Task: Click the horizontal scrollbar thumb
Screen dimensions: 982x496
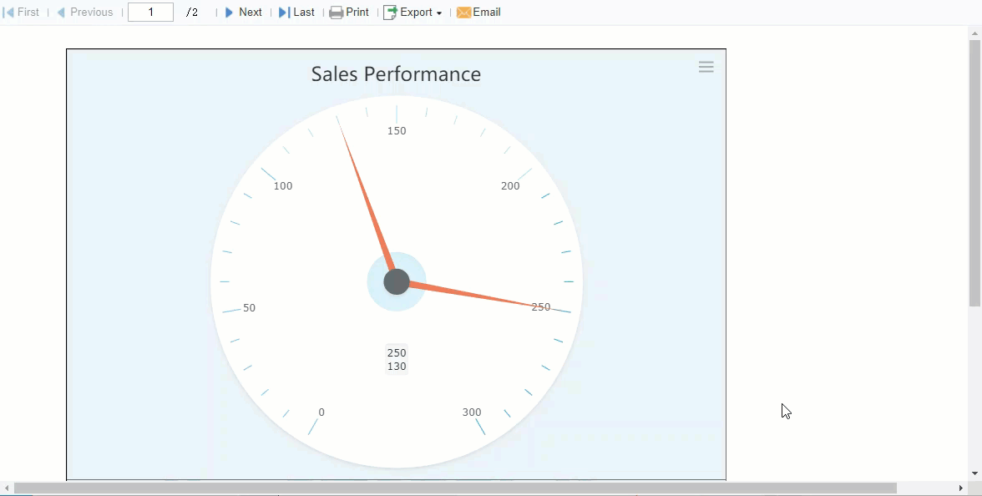Action: tap(455, 488)
